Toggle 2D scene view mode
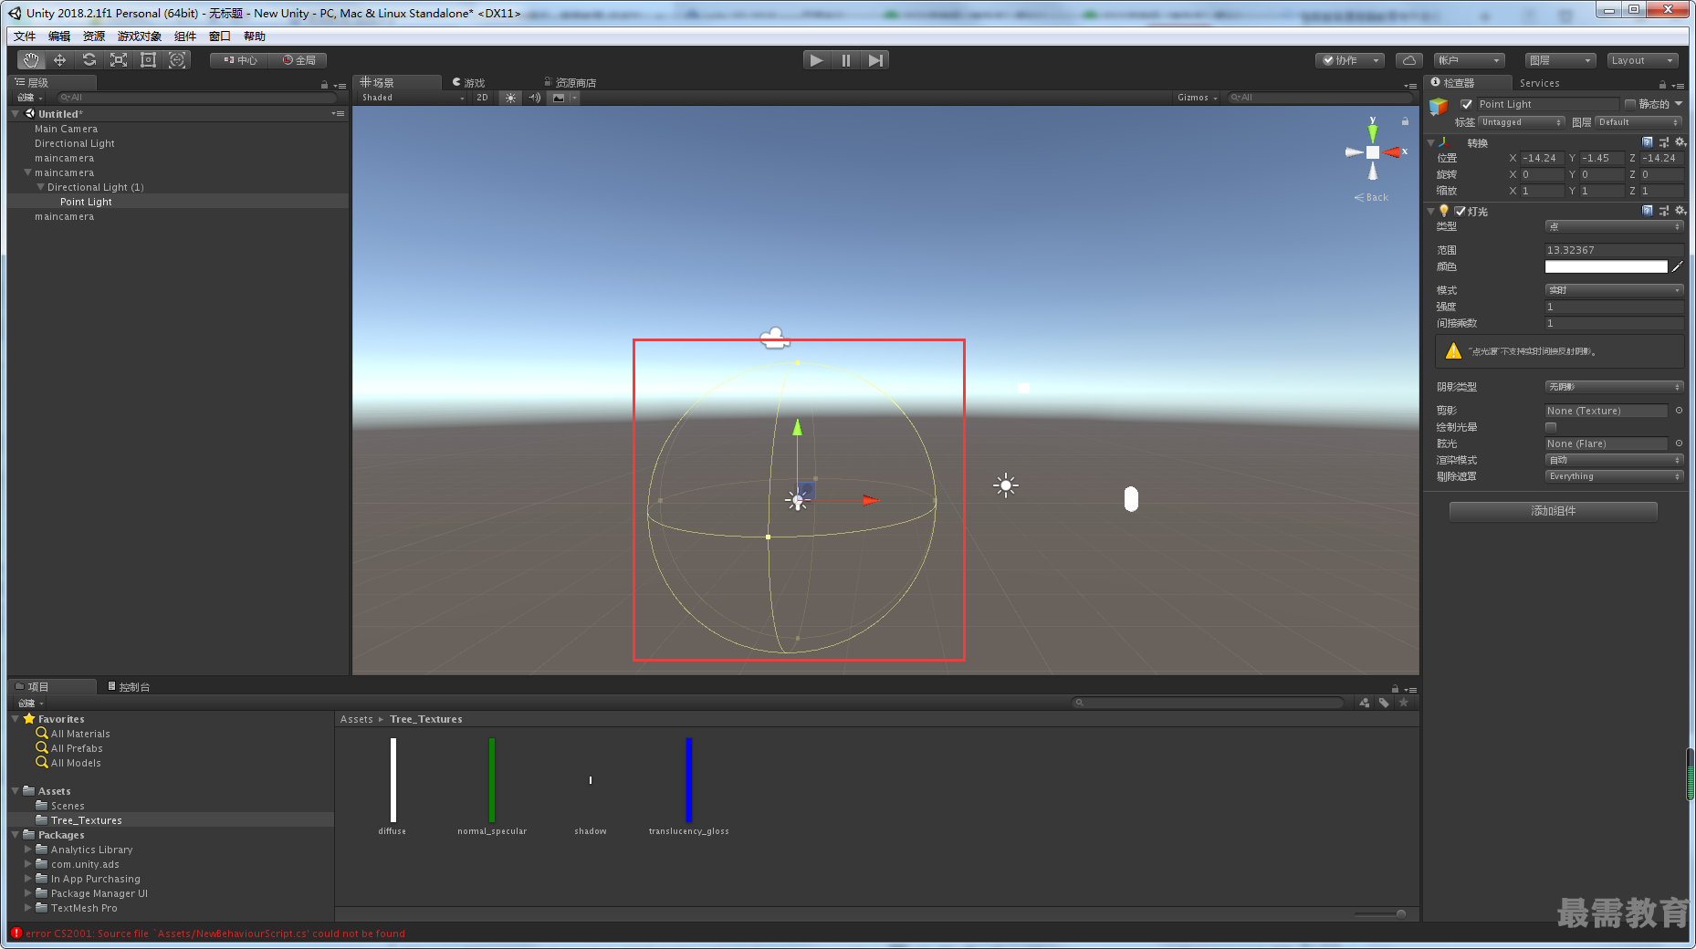 click(482, 98)
